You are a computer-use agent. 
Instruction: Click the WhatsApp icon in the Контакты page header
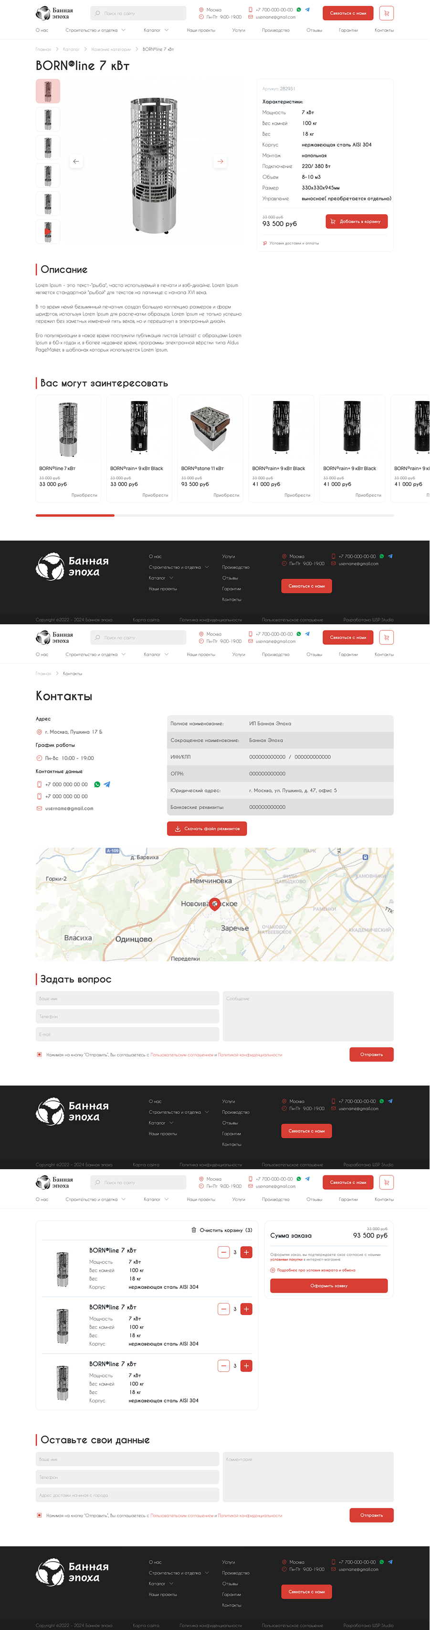299,633
